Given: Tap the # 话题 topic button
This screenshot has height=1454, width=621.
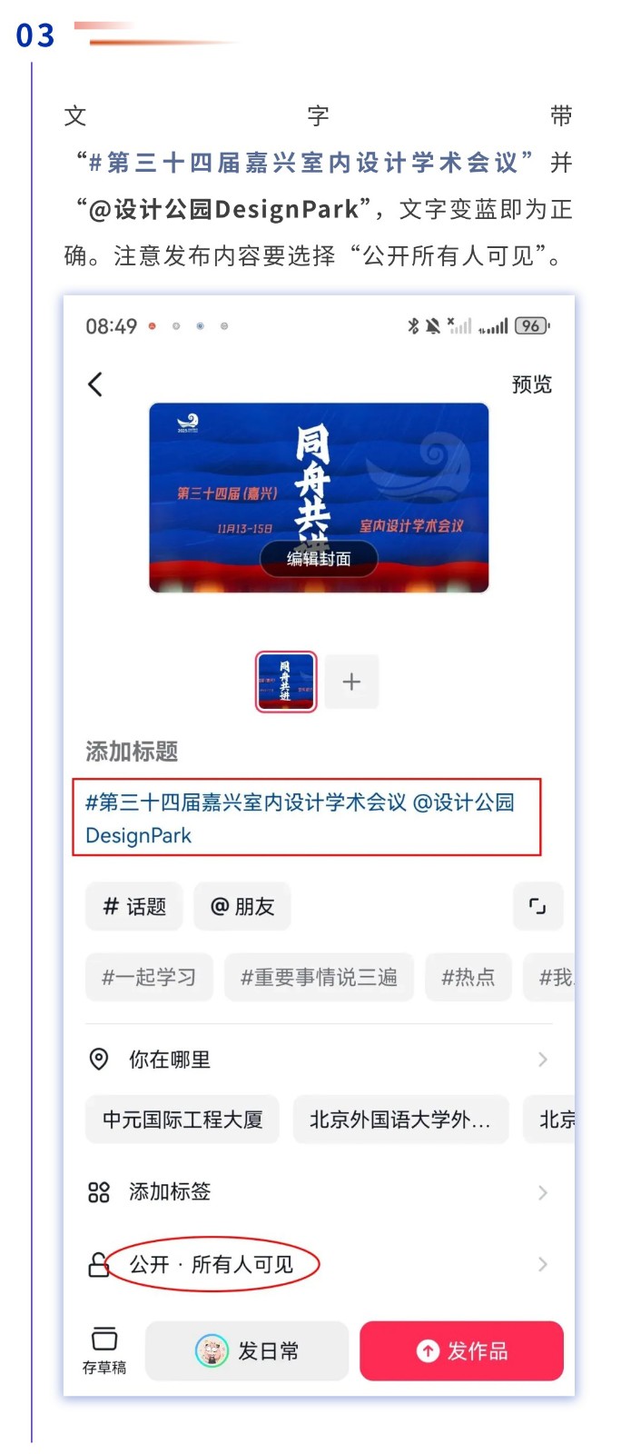Looking at the screenshot, I should coord(134,906).
